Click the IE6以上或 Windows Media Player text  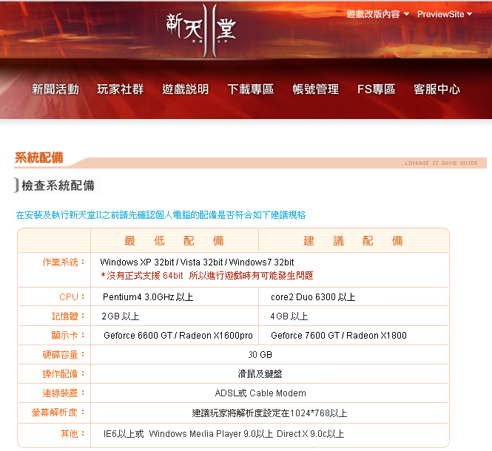[x=223, y=434]
